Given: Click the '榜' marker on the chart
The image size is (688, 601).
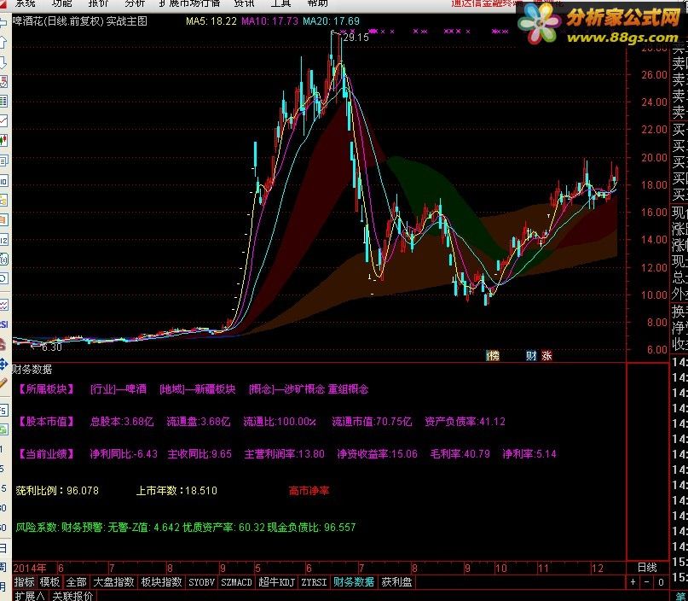Looking at the screenshot, I should (493, 355).
